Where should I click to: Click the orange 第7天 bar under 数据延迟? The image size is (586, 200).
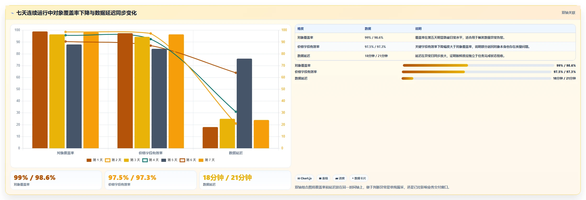click(x=261, y=134)
